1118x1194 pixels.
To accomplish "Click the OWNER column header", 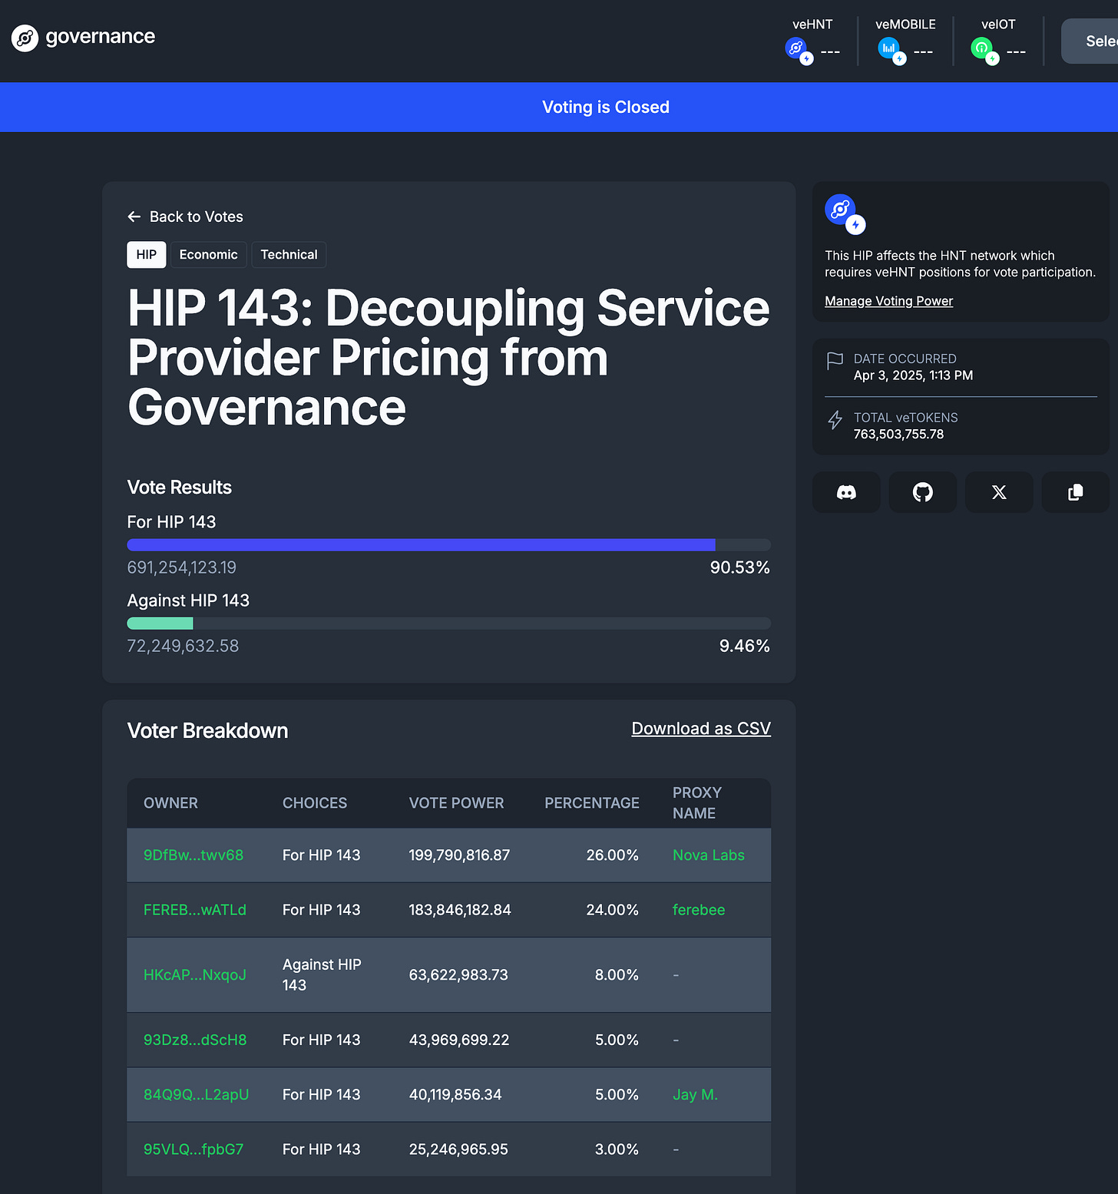I will point(170,803).
